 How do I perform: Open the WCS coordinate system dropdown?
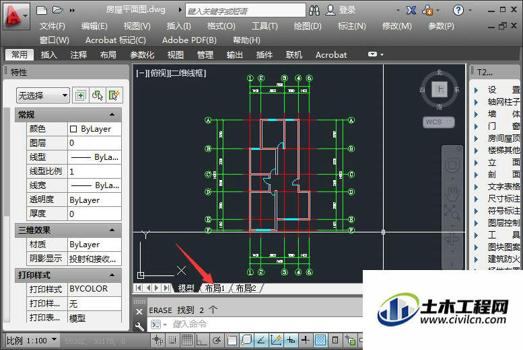pyautogui.click(x=439, y=122)
